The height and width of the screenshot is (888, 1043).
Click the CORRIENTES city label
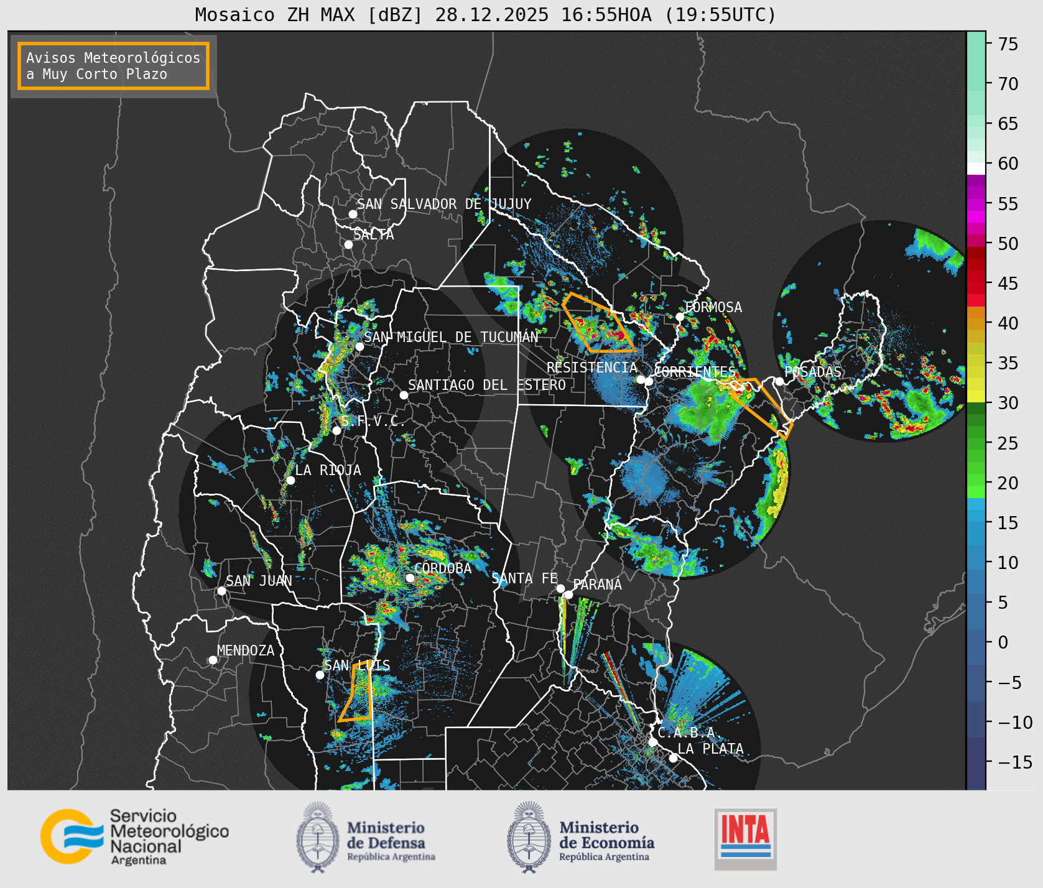(695, 372)
